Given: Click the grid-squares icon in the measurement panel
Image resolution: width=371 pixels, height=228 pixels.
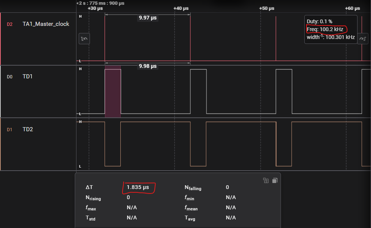Looking at the screenshot, I should point(266,181).
